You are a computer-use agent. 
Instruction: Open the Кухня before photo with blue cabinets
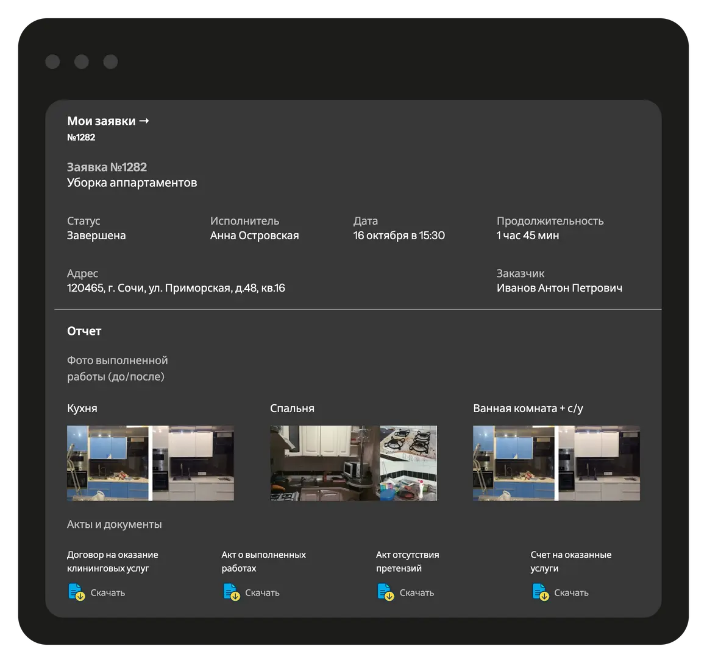pyautogui.click(x=107, y=463)
